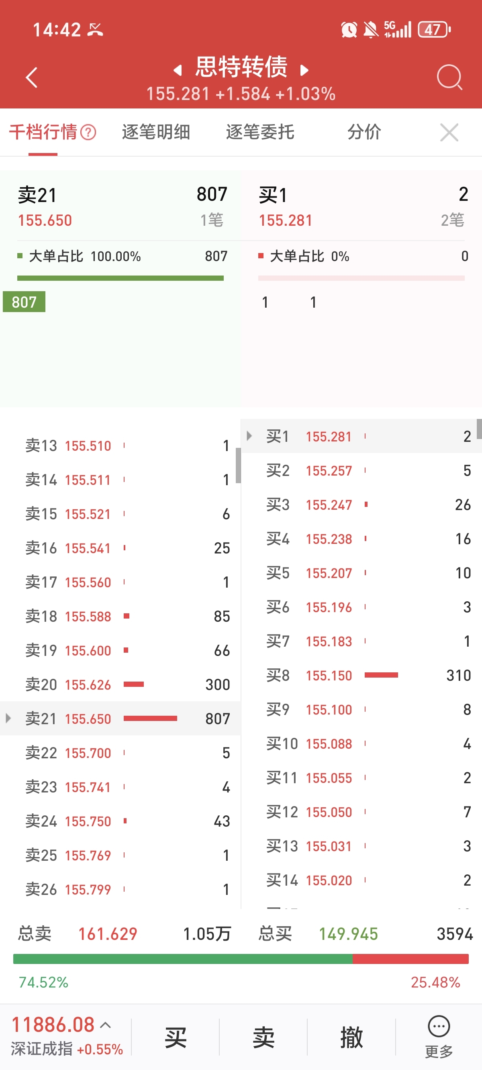Close the panel with X icon

[x=449, y=133]
